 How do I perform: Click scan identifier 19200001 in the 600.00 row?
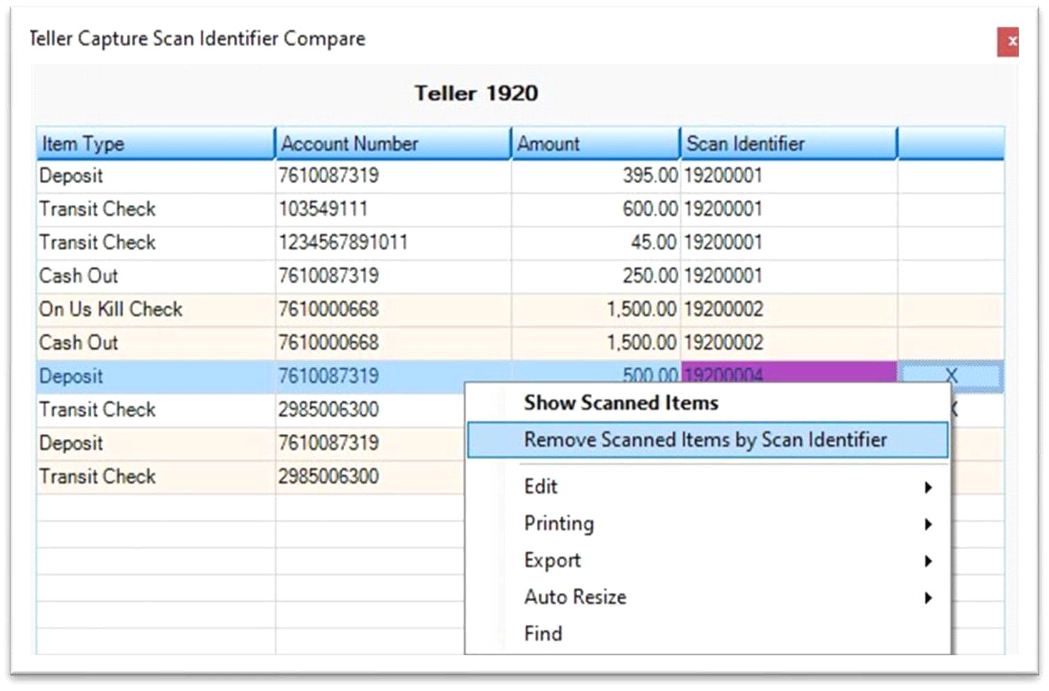pos(788,209)
